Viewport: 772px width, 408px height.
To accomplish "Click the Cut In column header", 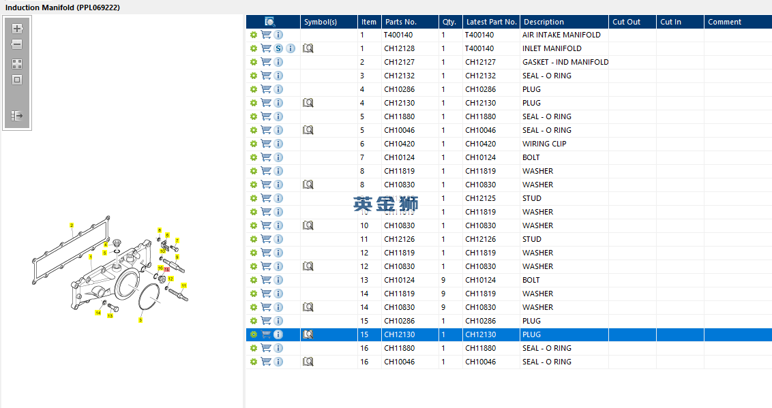I will tap(681, 22).
